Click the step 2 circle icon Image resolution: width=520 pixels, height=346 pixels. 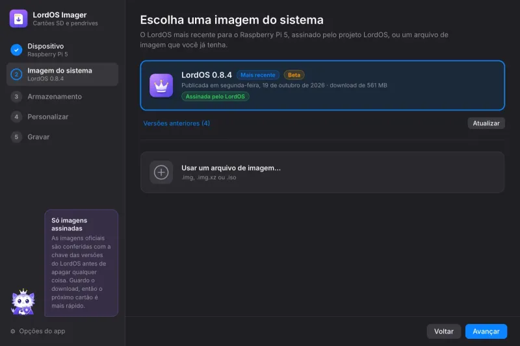pyautogui.click(x=16, y=75)
